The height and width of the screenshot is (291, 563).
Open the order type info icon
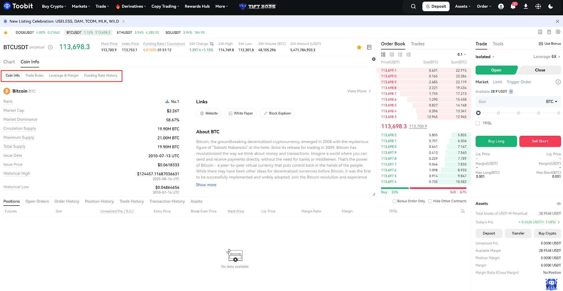pos(558,82)
